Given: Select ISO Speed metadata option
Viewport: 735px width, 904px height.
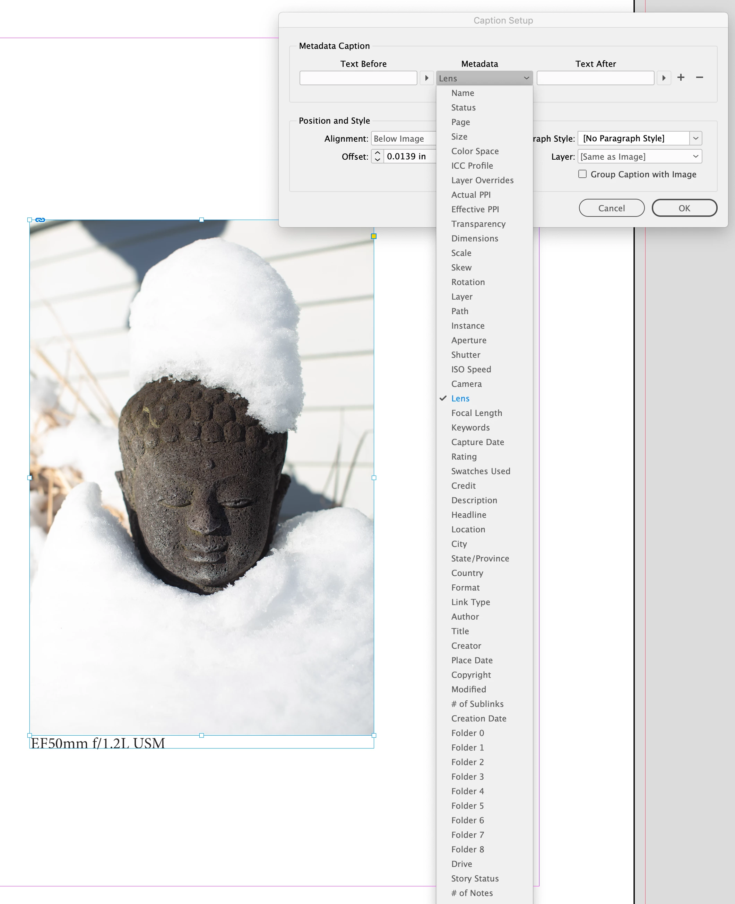Looking at the screenshot, I should 471,369.
